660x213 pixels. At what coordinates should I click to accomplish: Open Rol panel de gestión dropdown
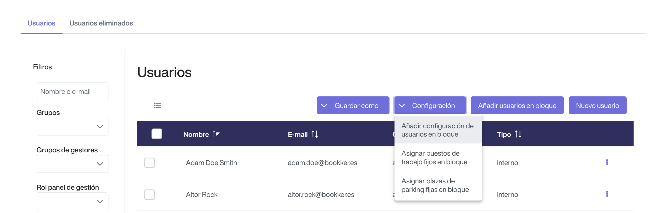click(72, 201)
